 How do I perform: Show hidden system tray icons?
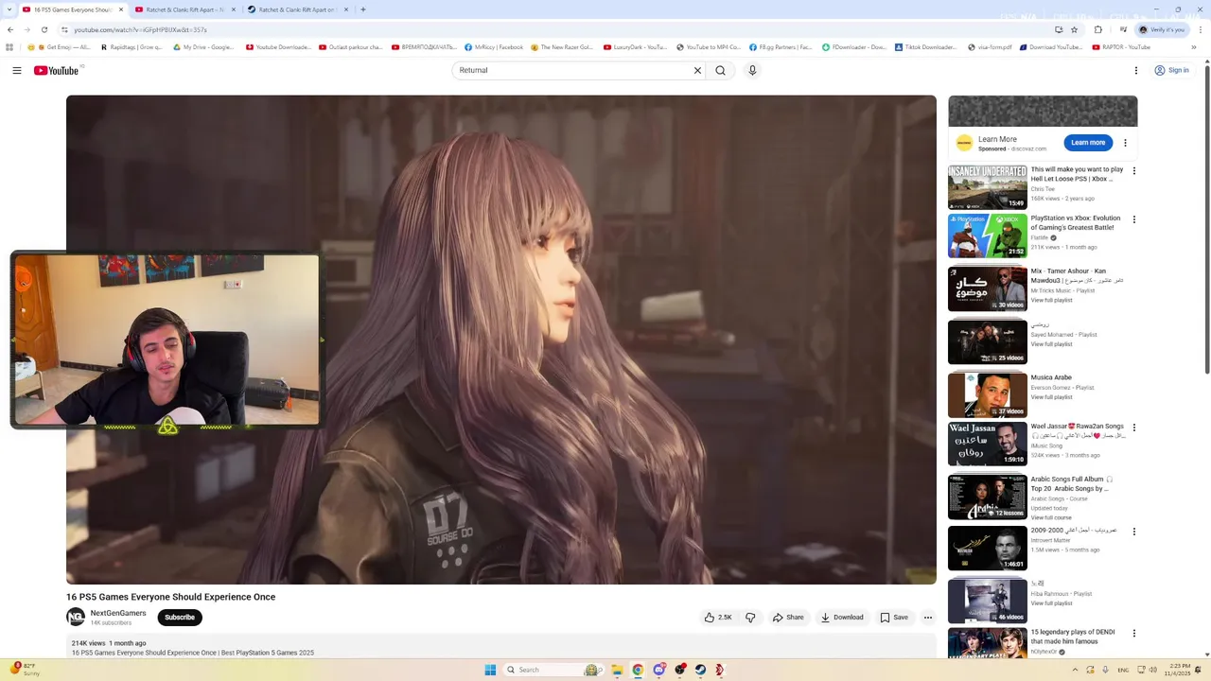(x=1074, y=670)
